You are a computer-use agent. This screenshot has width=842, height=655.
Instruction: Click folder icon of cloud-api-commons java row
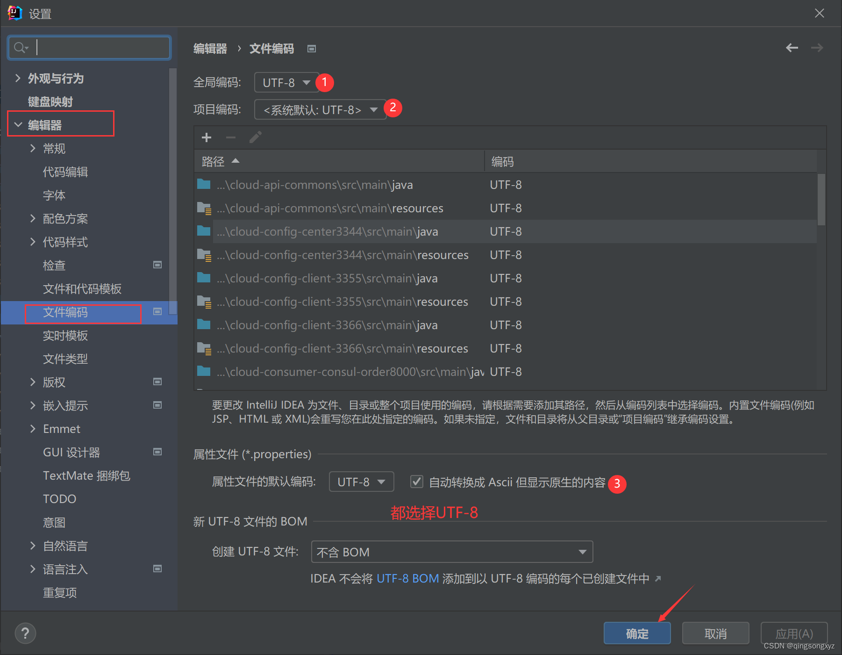(x=204, y=184)
